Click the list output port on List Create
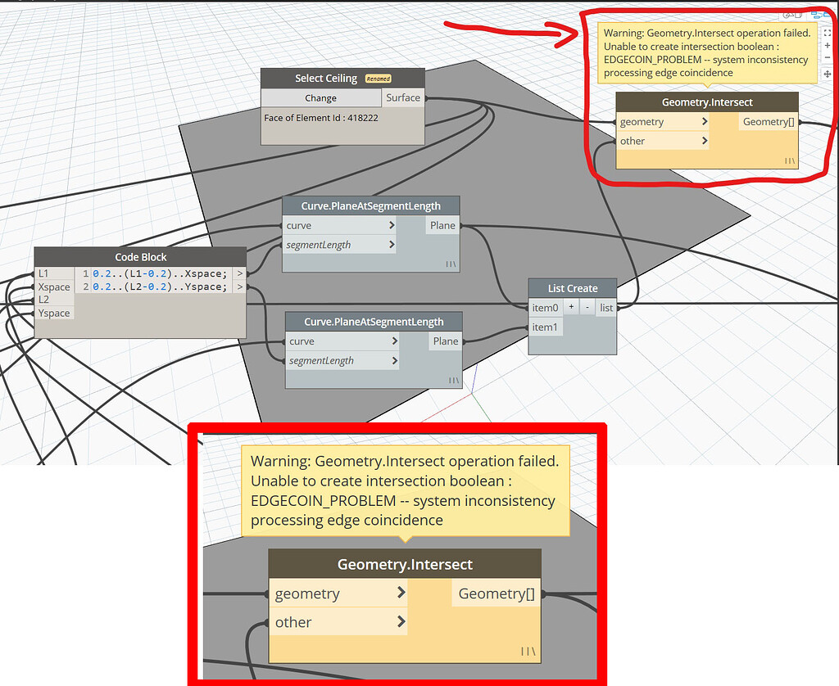The height and width of the screenshot is (686, 839). pyautogui.click(x=605, y=307)
